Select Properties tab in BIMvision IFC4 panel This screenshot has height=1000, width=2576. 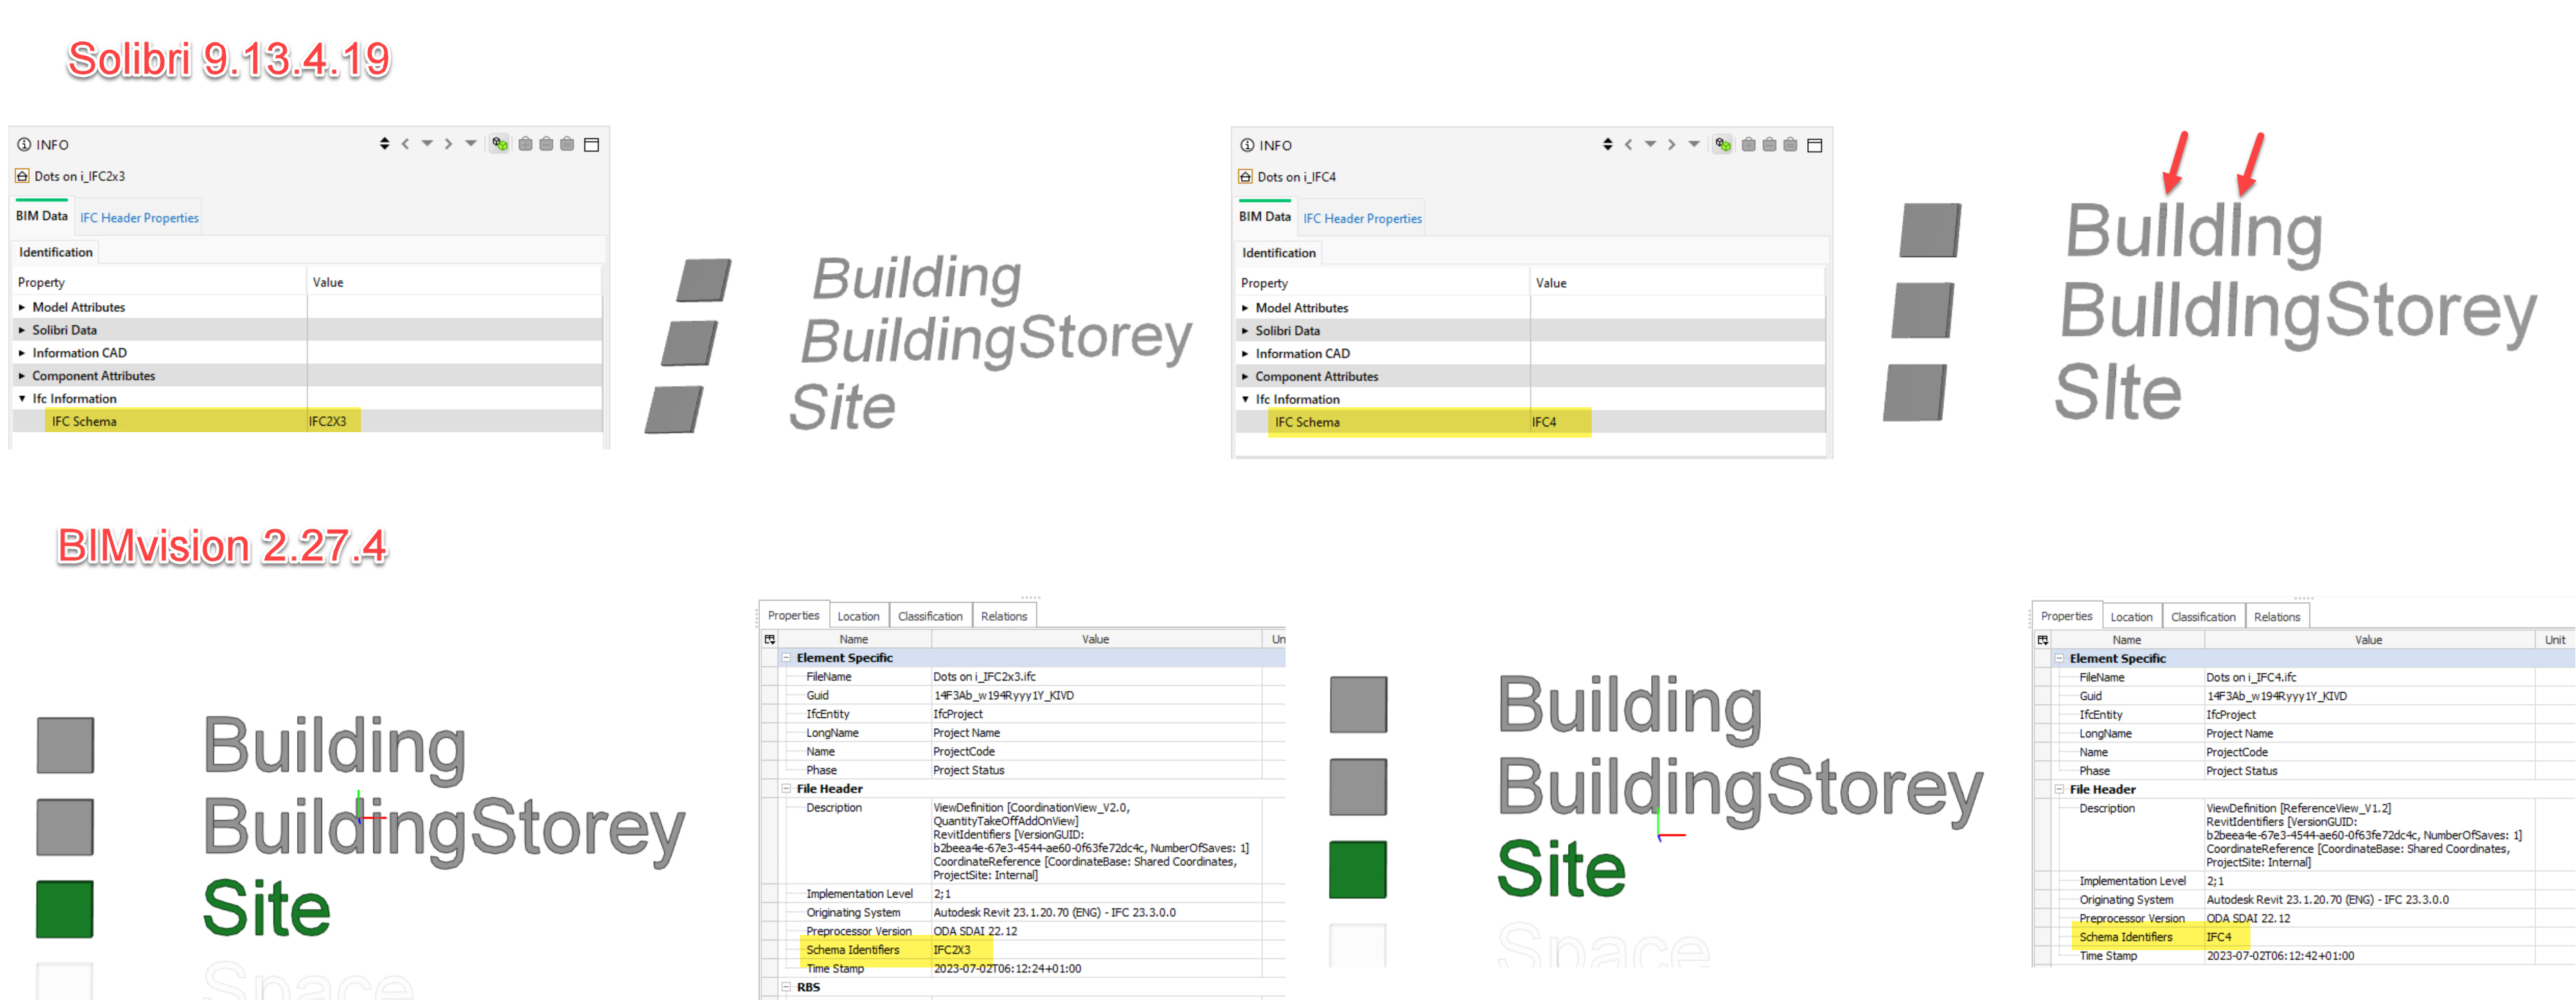2066,617
